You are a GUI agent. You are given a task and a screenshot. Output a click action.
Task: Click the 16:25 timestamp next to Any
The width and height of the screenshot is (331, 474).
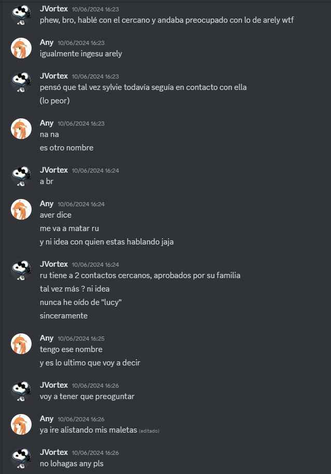click(81, 339)
